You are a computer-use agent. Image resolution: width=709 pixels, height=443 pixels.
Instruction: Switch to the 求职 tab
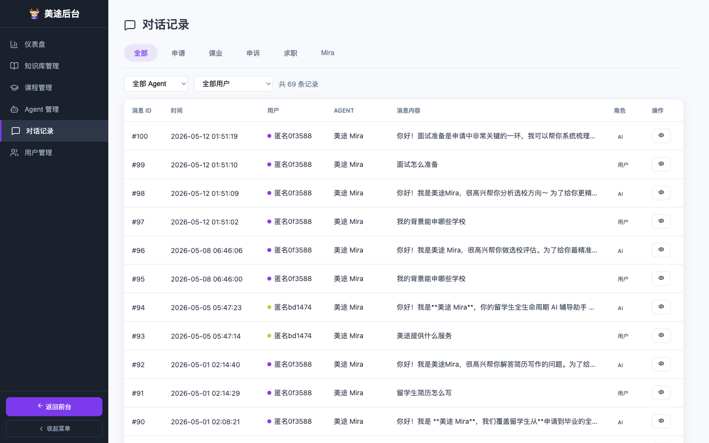pos(290,53)
